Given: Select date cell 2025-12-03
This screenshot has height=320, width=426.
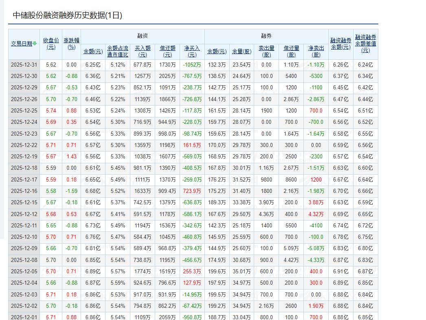Looking at the screenshot, I should pyautogui.click(x=24, y=294).
